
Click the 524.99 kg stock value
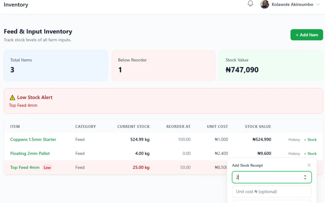pos(140,139)
